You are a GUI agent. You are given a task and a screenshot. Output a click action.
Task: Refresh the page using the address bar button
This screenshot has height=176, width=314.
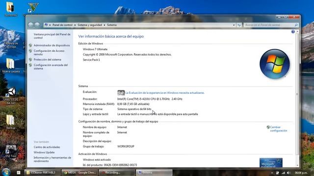(239, 25)
